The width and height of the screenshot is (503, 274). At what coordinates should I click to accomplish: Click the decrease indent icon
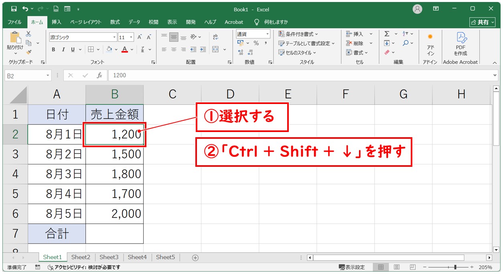coord(193,50)
